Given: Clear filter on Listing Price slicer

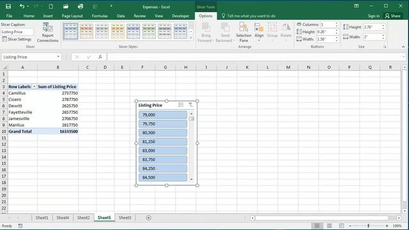Looking at the screenshot, I should [190, 105].
